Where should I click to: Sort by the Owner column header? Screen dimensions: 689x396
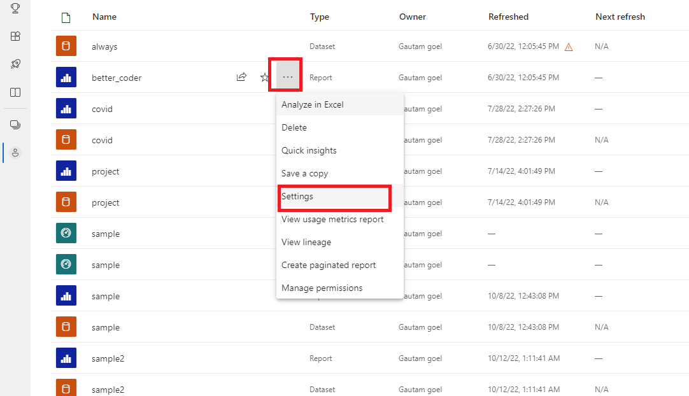(413, 17)
